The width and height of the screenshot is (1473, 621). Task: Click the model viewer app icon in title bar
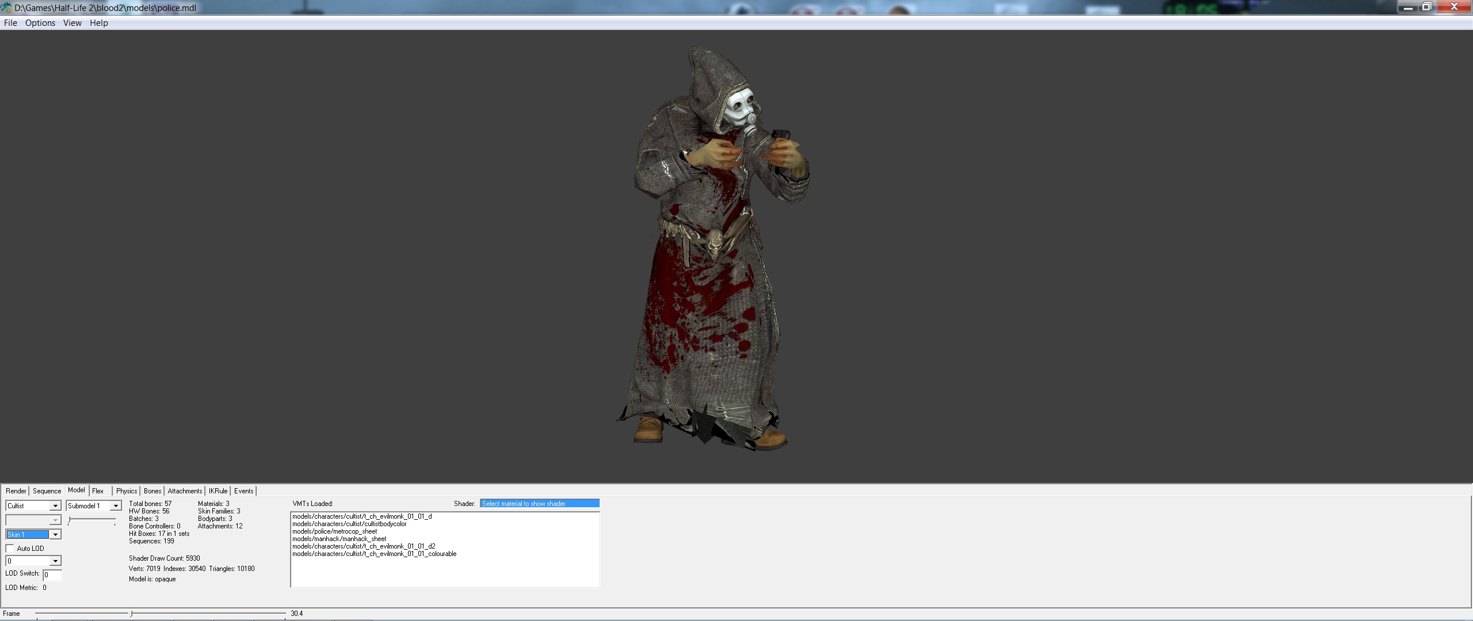coord(6,7)
